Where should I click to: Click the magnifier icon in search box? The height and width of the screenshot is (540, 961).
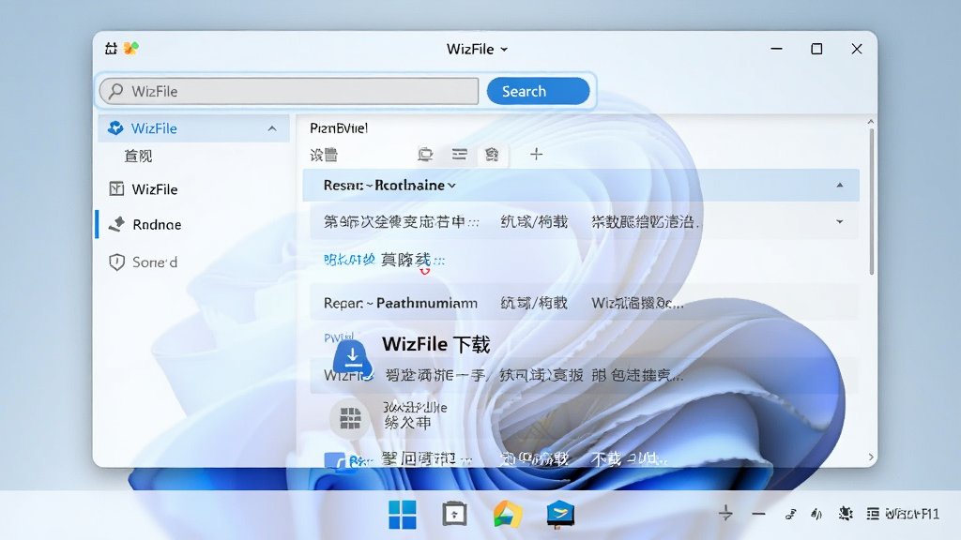[115, 91]
